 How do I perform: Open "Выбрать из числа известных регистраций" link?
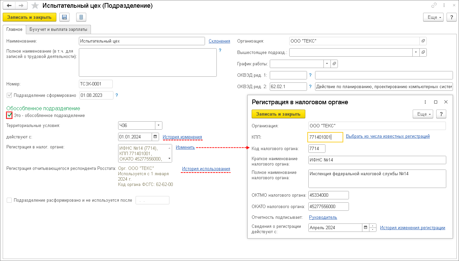(x=388, y=136)
